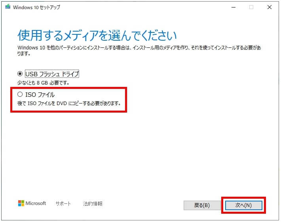This screenshot has height=222, width=281.
Task: Click the ISO to DVD copy description text
Action: point(69,103)
